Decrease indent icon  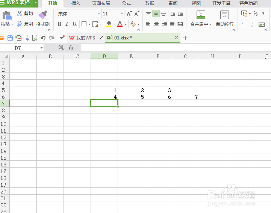coord(173,14)
